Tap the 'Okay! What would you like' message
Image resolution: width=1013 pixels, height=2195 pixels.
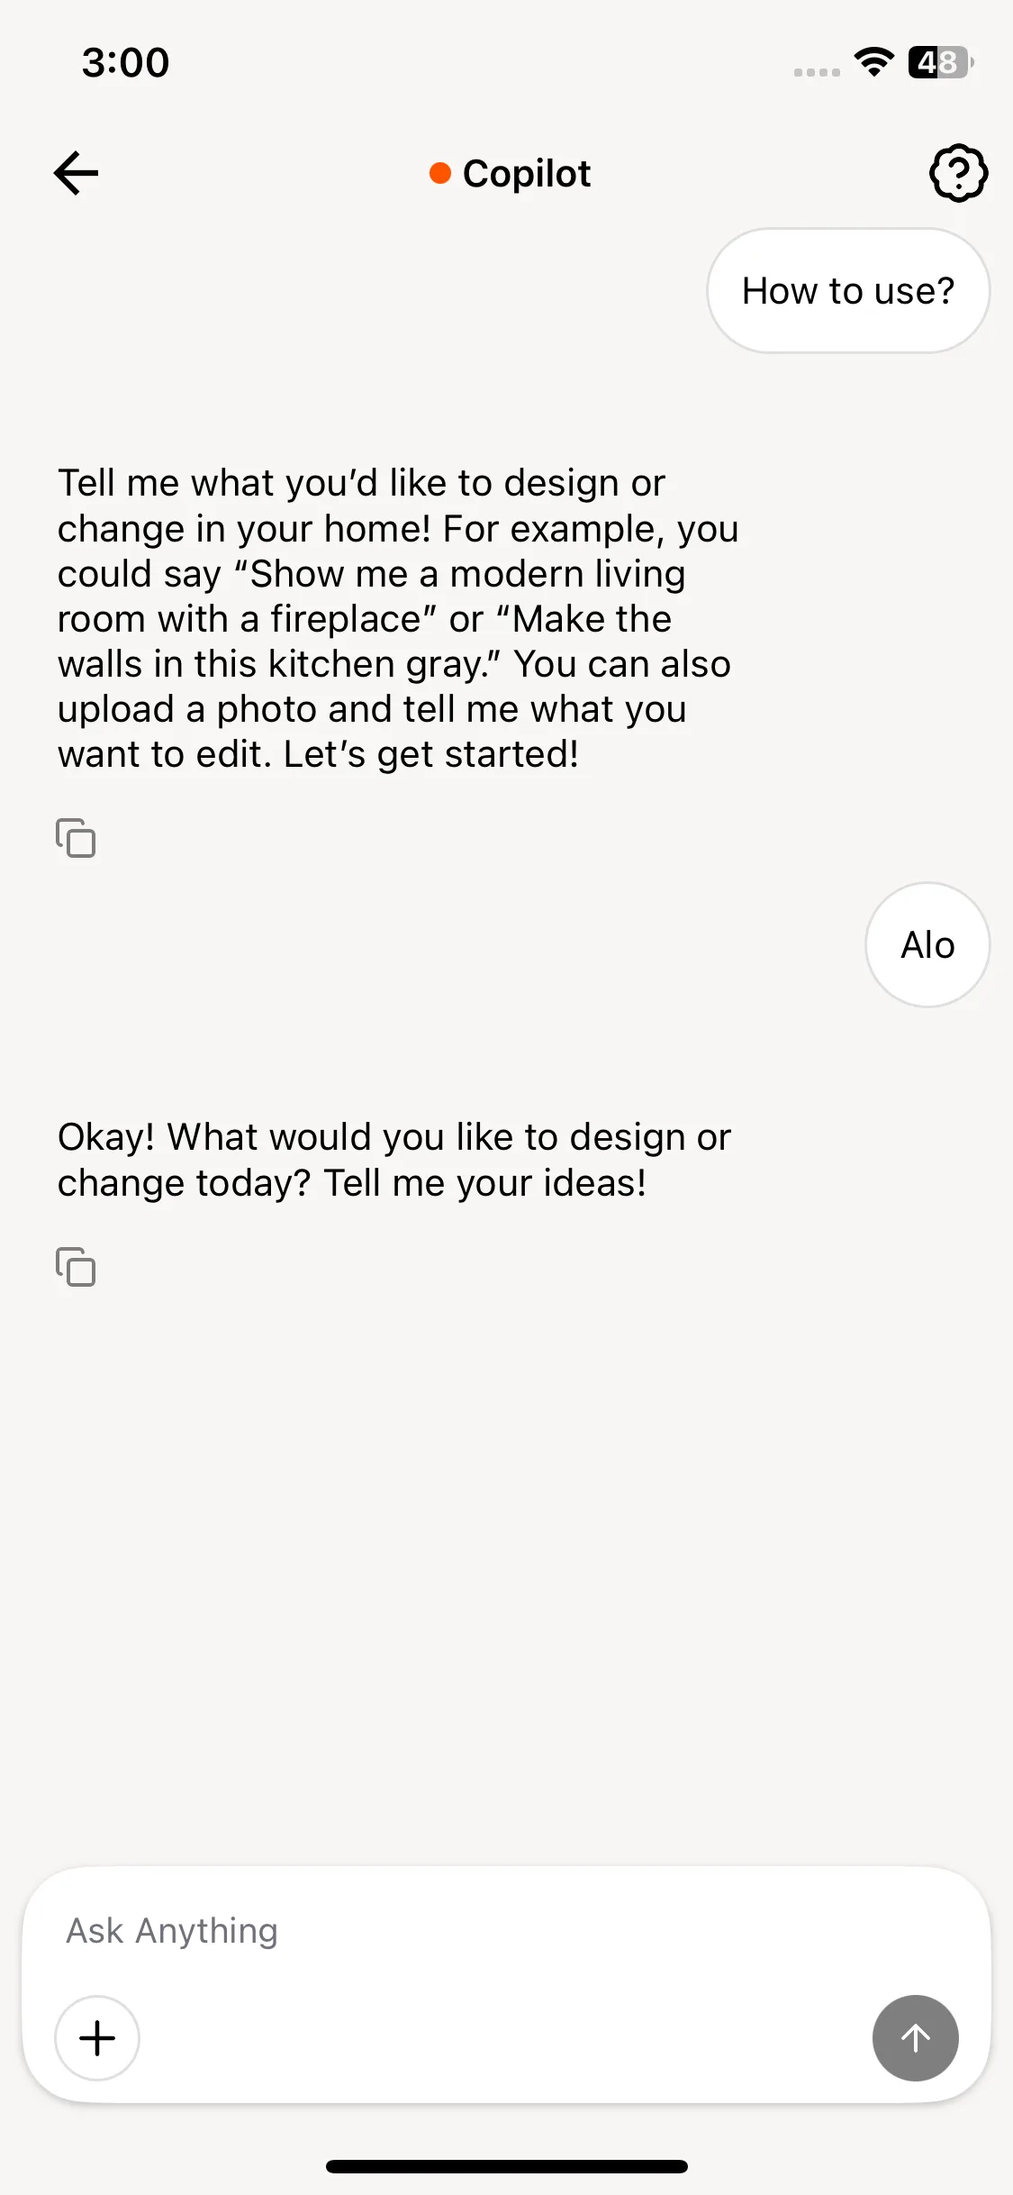pos(394,1160)
